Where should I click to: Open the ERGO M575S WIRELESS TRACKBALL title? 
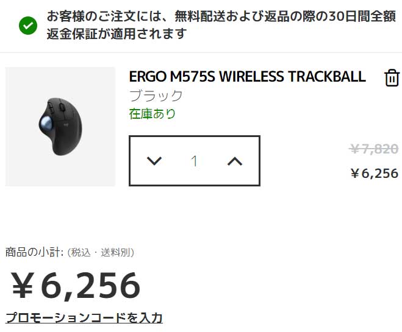(x=248, y=77)
